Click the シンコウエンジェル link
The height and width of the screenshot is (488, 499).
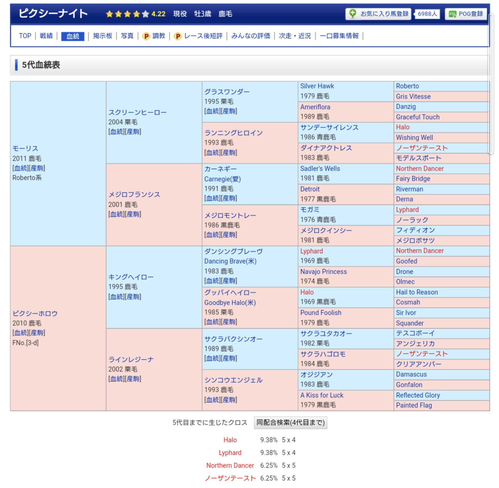[233, 380]
